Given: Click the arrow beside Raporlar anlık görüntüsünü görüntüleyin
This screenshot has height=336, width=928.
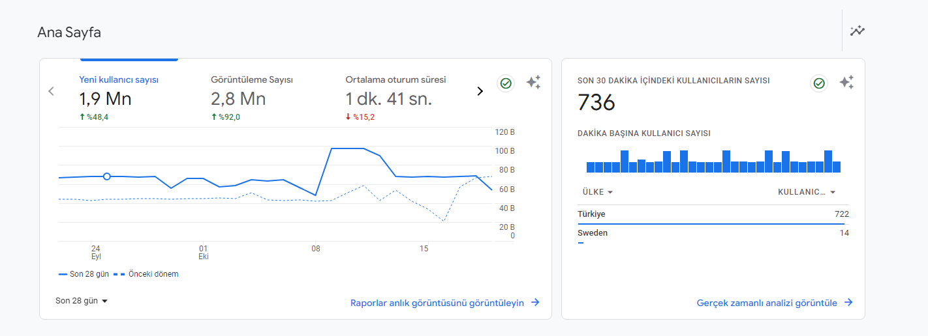Looking at the screenshot, I should pyautogui.click(x=535, y=303).
